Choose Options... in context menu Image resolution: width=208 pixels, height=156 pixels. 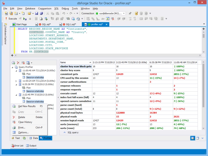pyautogui.click(x=29, y=132)
